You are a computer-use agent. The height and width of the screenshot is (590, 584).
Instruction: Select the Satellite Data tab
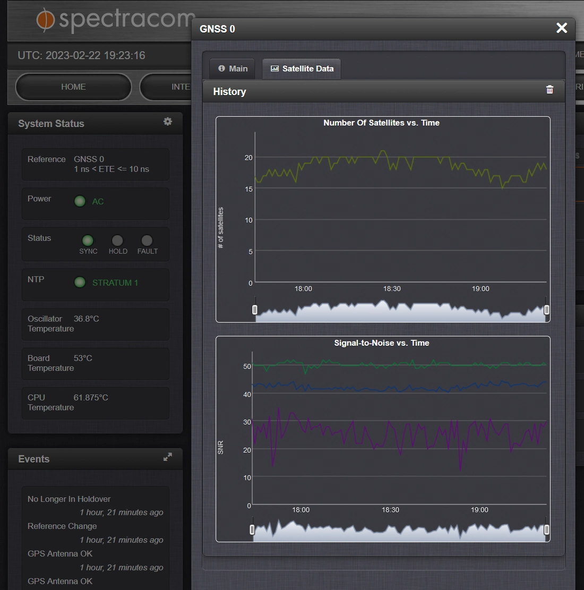coord(302,69)
